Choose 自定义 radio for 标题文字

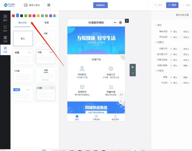point(181,49)
